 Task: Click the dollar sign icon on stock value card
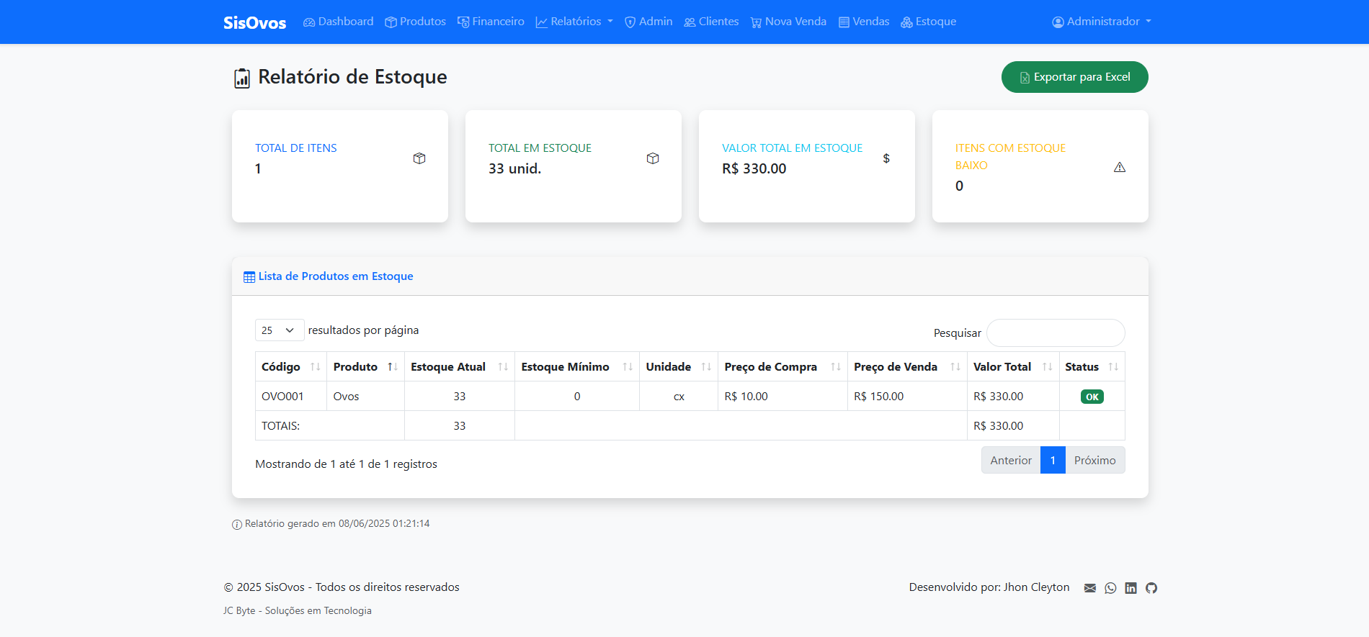point(886,158)
